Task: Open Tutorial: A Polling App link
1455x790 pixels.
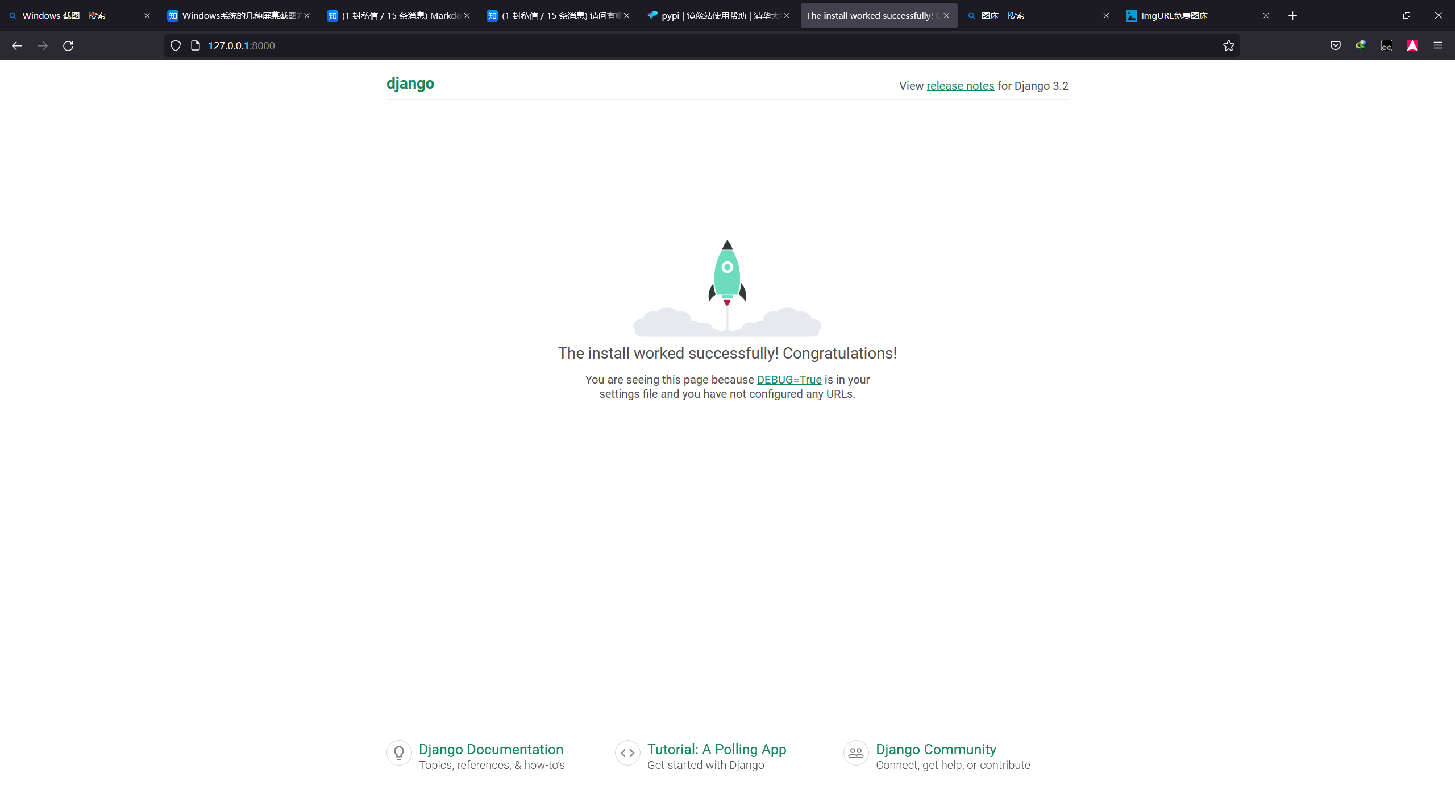Action: tap(716, 749)
